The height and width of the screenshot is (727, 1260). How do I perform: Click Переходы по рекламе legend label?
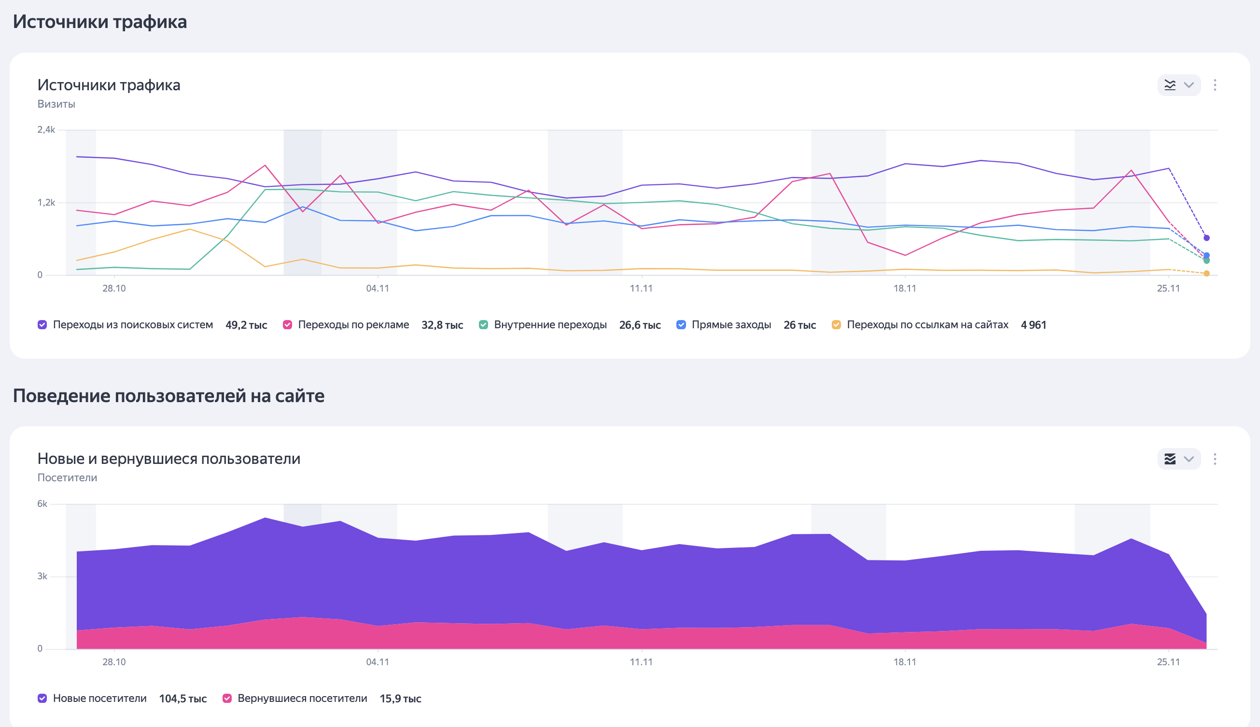point(353,324)
